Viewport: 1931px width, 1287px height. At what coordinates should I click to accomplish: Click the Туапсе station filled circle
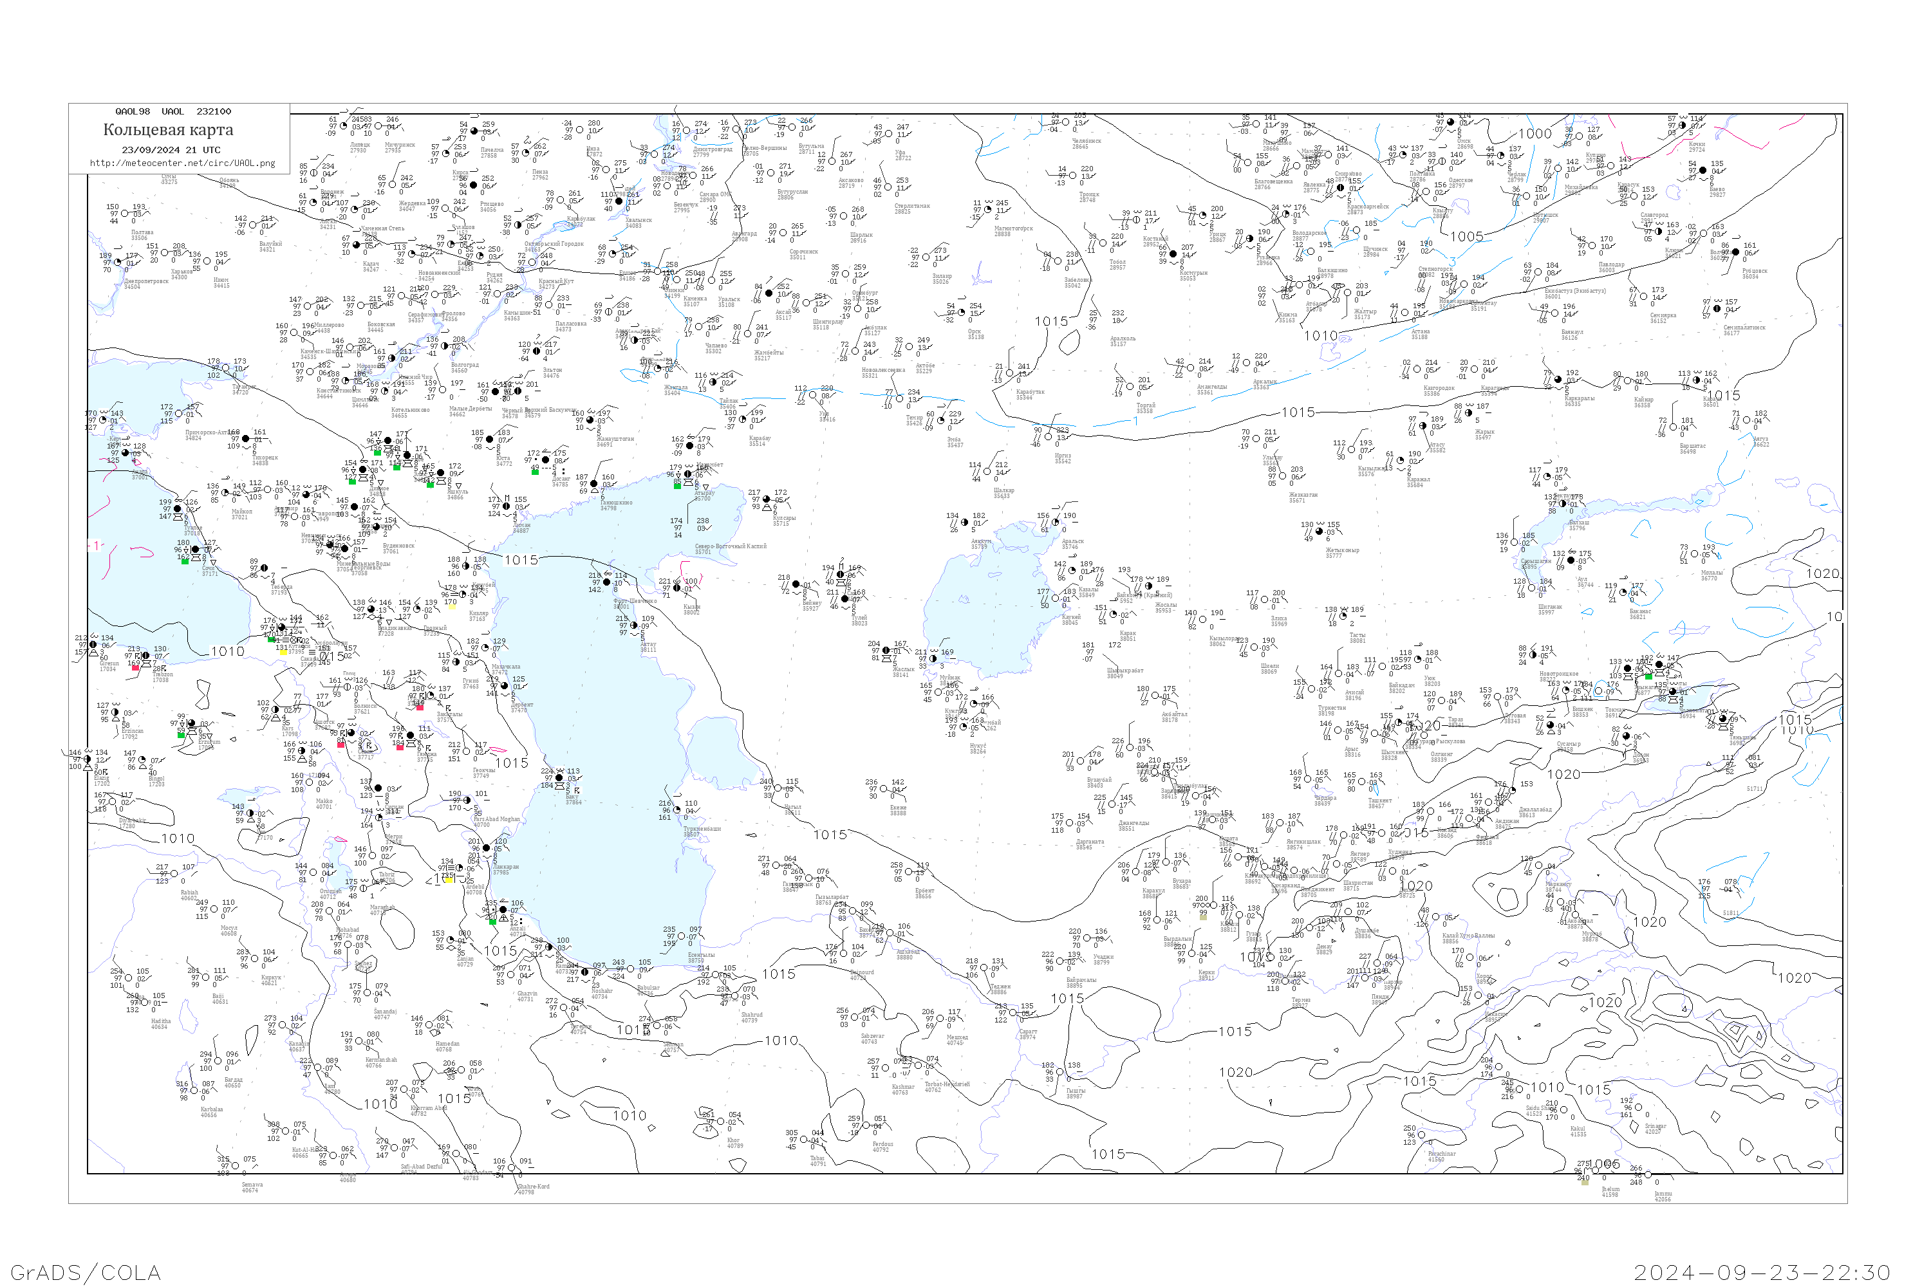[178, 508]
